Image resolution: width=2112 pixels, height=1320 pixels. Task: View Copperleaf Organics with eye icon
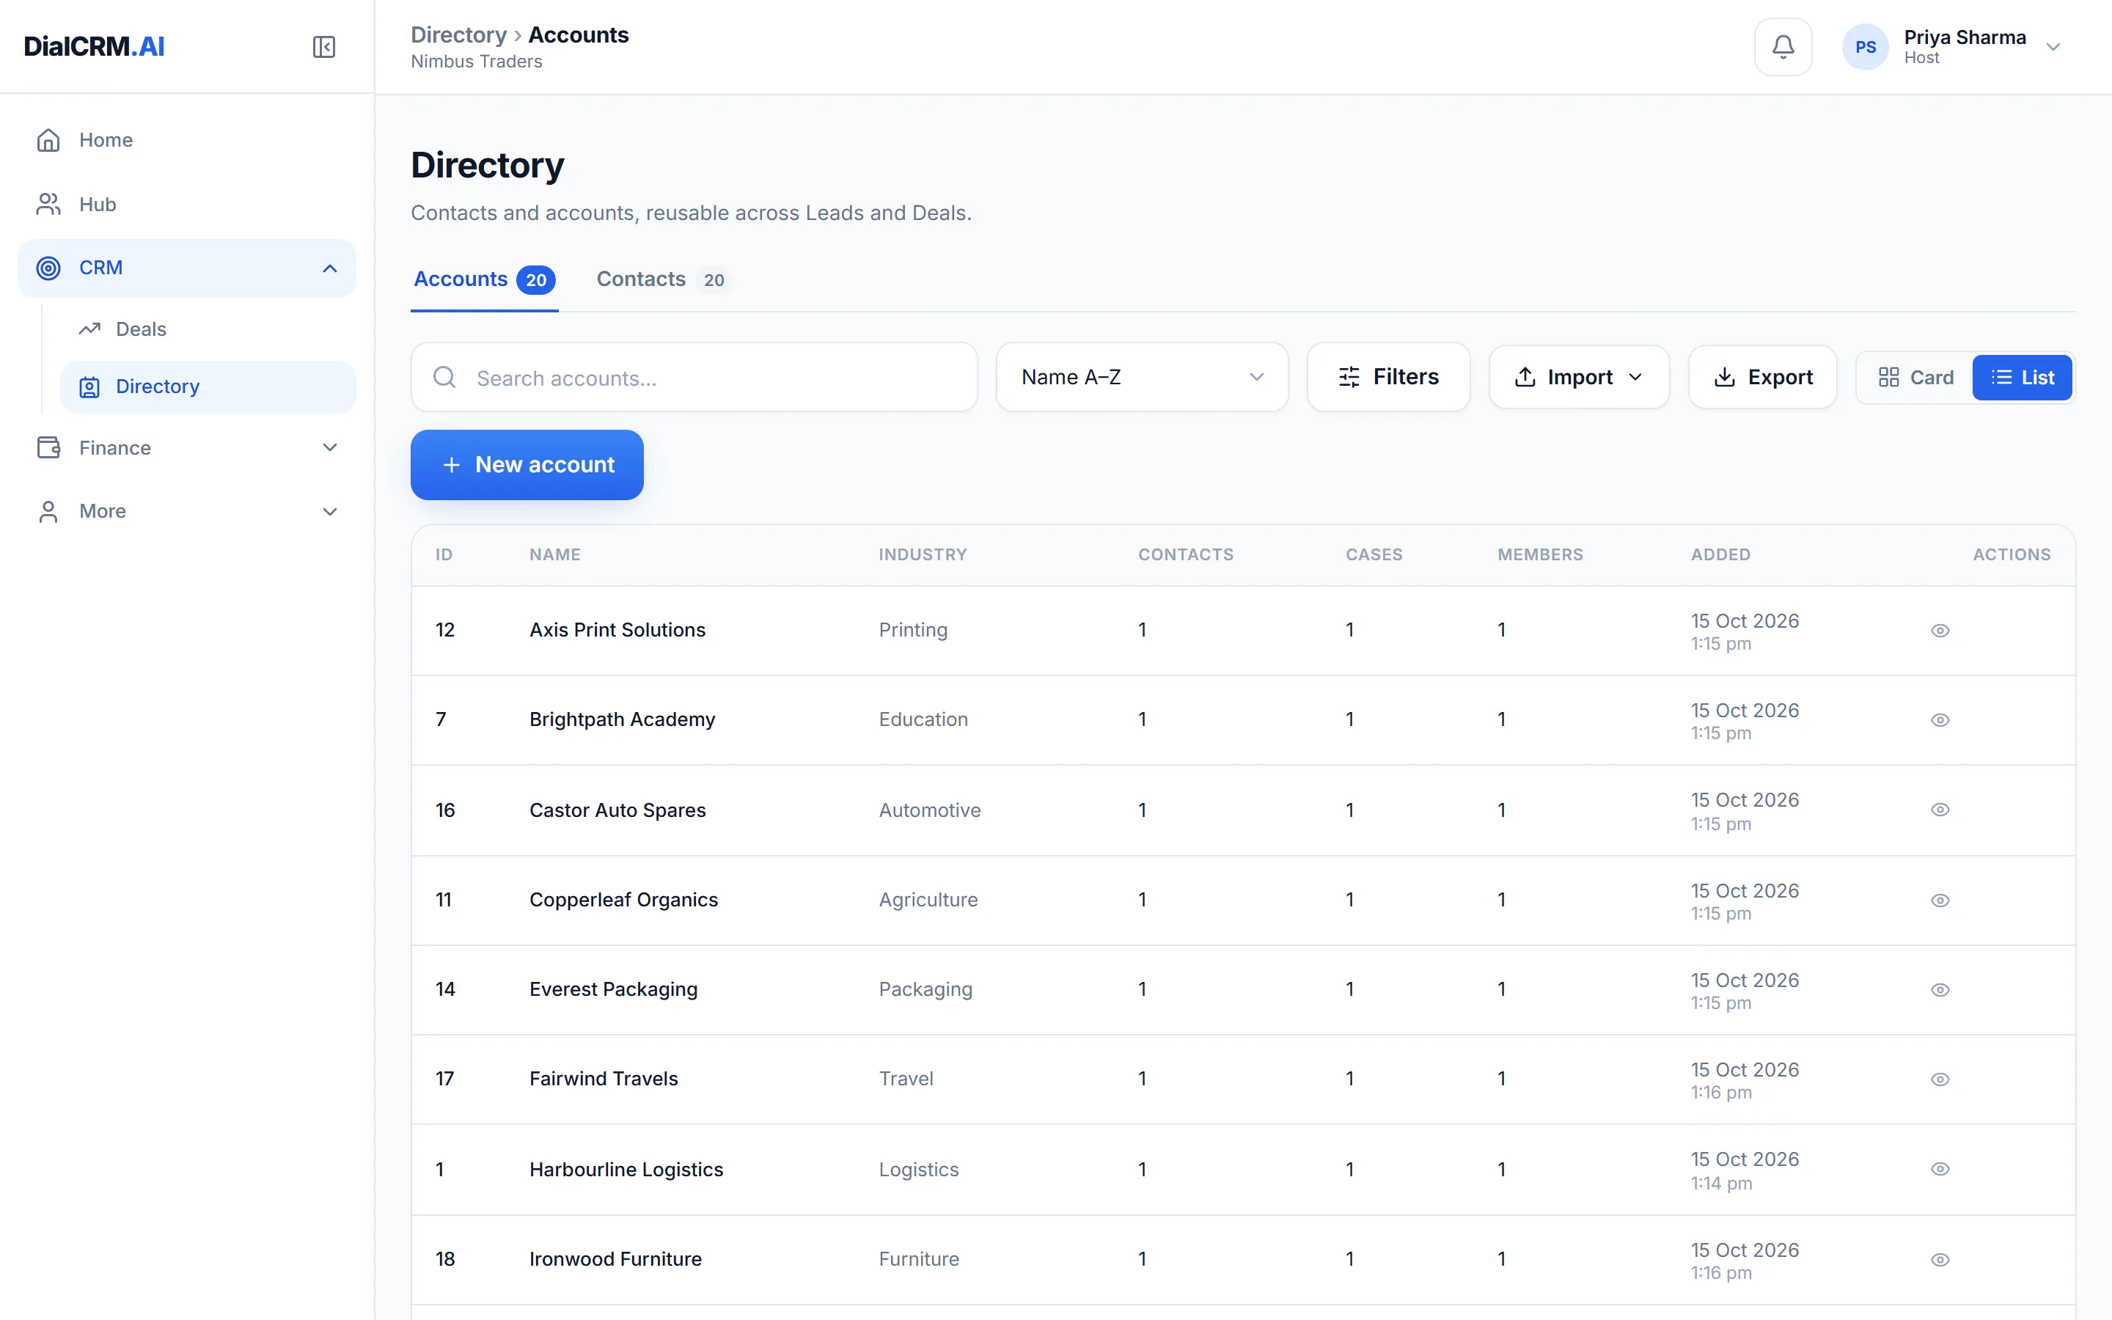point(1939,900)
